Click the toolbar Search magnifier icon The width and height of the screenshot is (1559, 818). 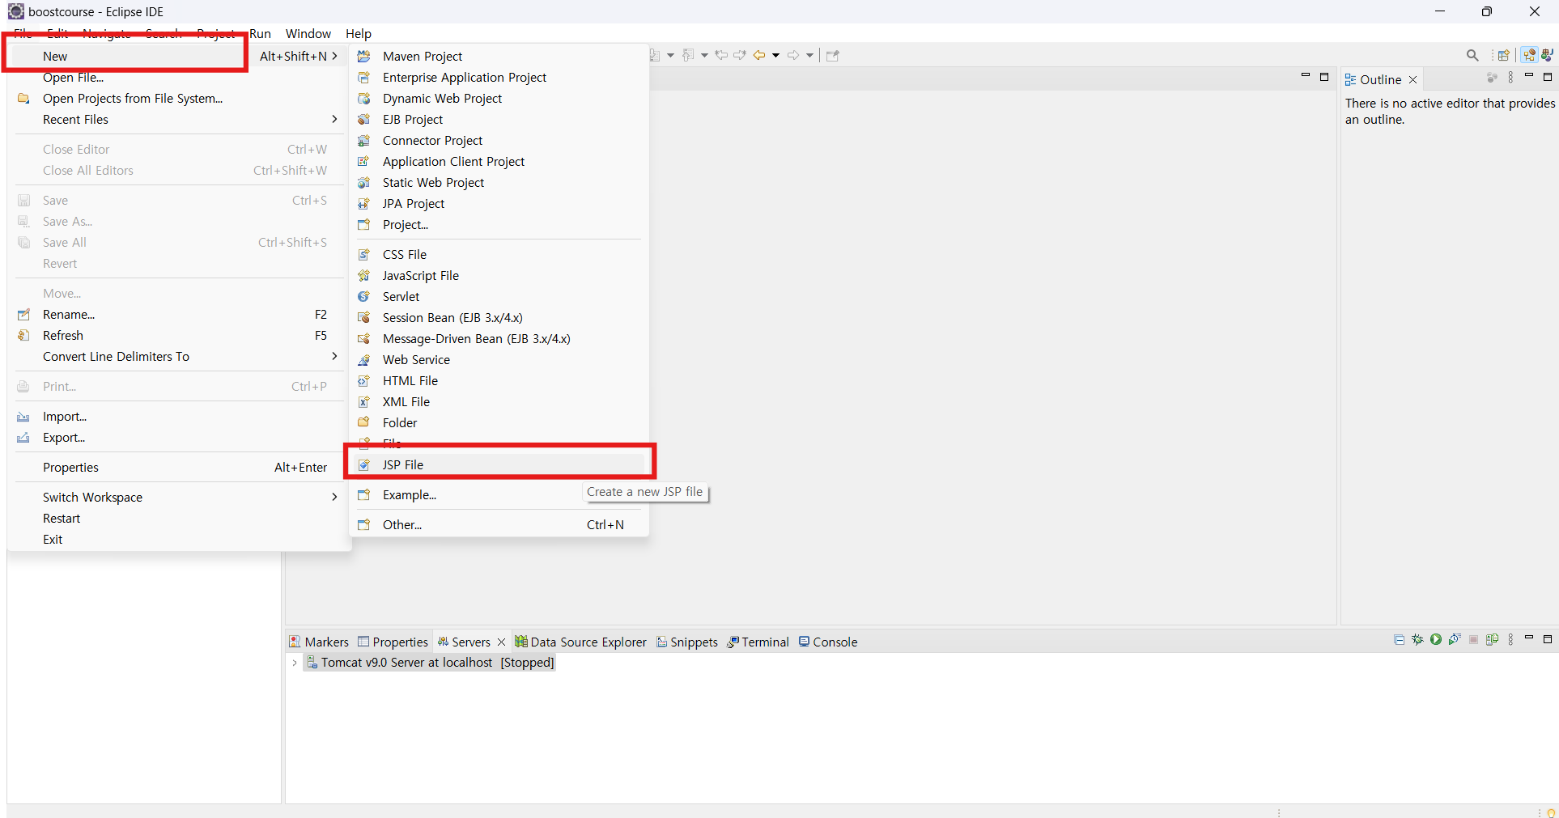[1472, 55]
